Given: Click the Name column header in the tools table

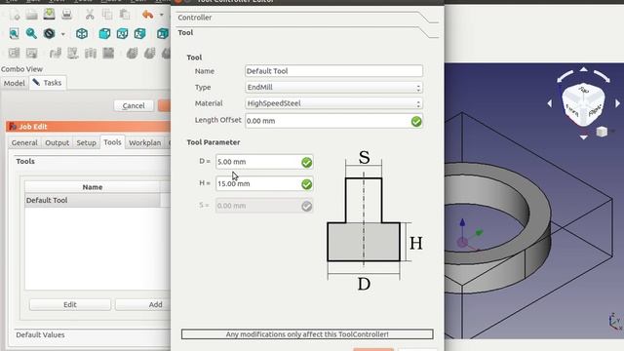Looking at the screenshot, I should [x=93, y=187].
